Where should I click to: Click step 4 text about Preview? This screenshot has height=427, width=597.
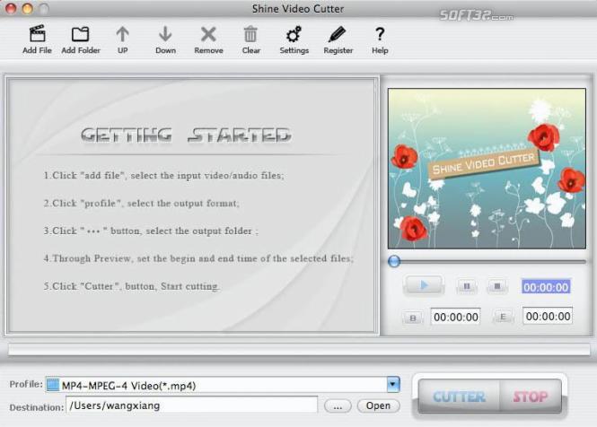pyautogui.click(x=198, y=258)
